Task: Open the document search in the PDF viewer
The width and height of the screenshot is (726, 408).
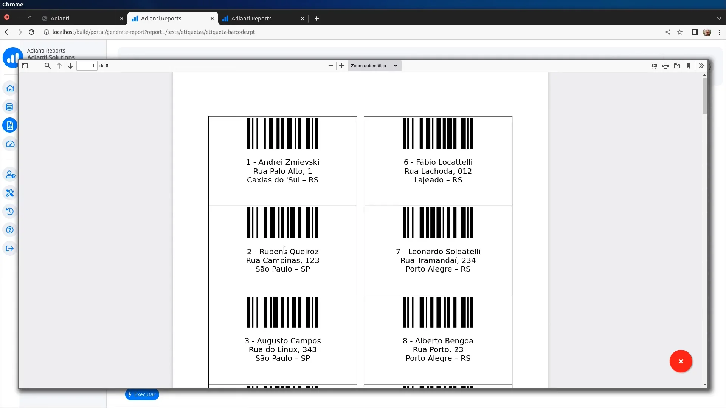Action: (48, 65)
